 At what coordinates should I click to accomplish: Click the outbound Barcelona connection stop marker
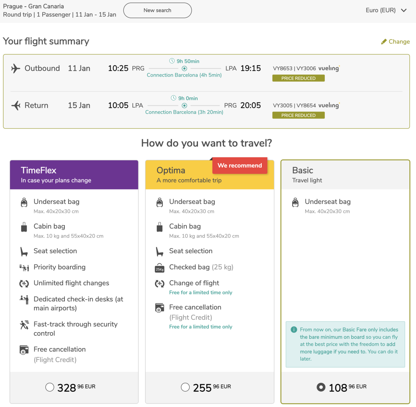tap(184, 69)
